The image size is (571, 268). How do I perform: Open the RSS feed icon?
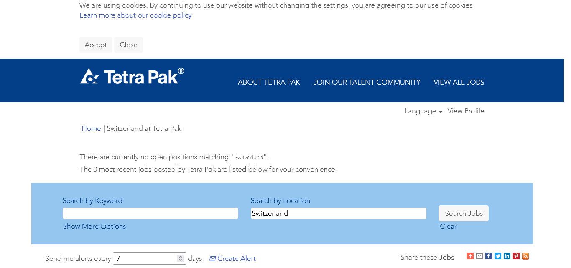tap(525, 256)
